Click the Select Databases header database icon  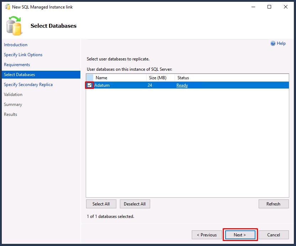[14, 26]
